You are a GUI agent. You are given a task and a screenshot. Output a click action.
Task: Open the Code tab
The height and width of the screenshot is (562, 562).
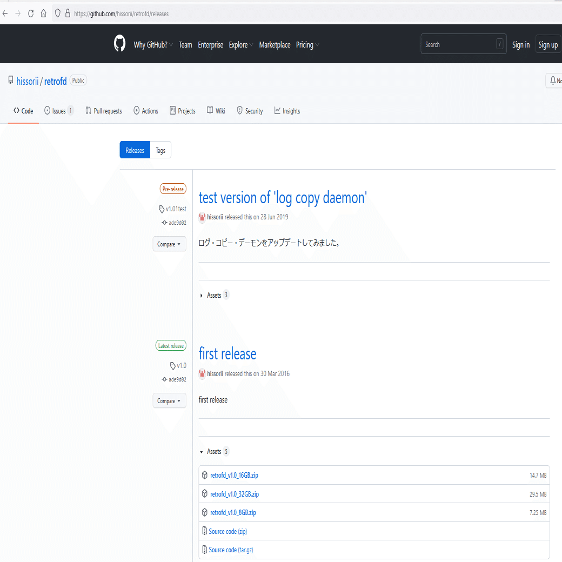pyautogui.click(x=23, y=111)
